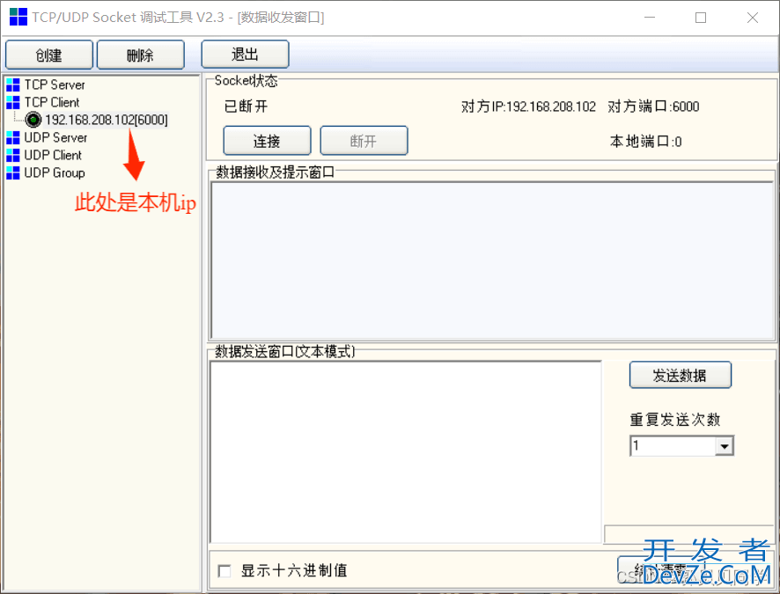Minimize the Socket tool window
The height and width of the screenshot is (594, 780).
pyautogui.click(x=649, y=18)
